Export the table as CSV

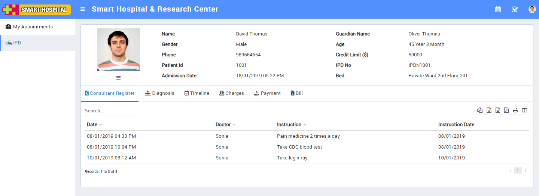[498, 110]
